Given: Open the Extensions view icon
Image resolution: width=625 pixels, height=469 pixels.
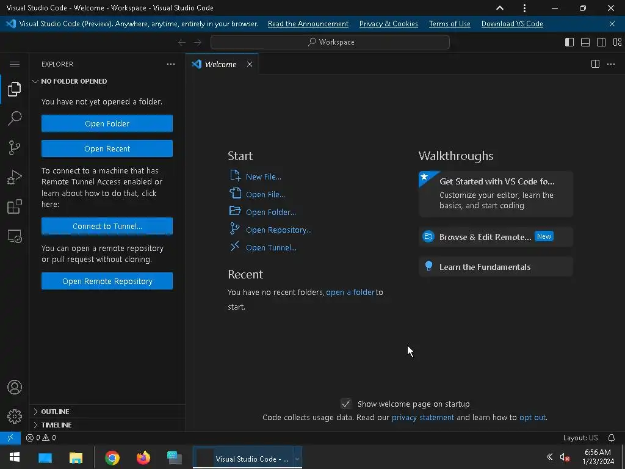Looking at the screenshot, I should [15, 207].
